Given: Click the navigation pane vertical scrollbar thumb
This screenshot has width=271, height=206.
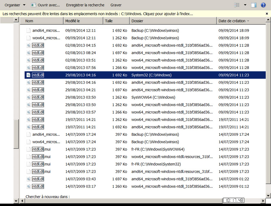Looking at the screenshot, I should point(16,134).
